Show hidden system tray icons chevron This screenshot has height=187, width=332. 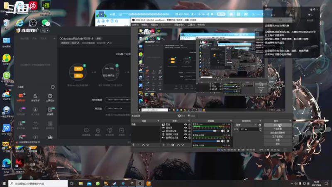point(292,184)
